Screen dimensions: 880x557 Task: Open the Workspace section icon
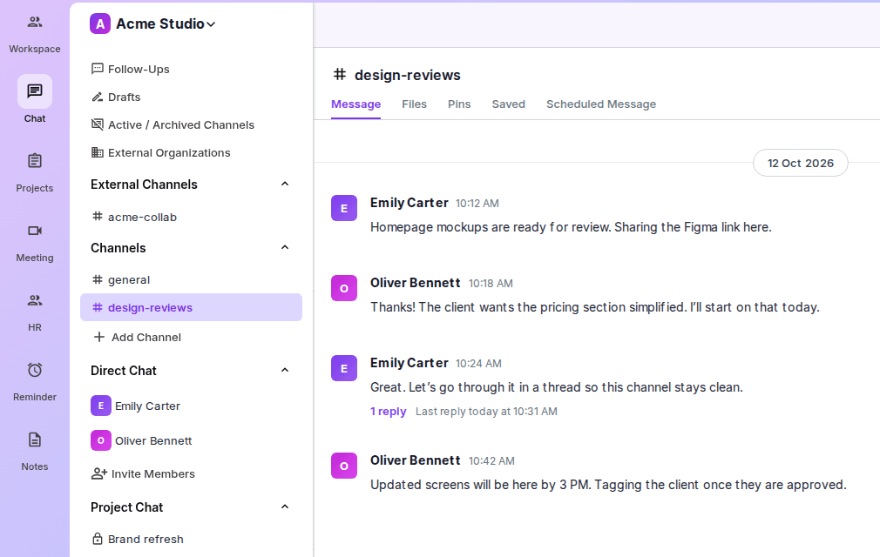point(35,22)
